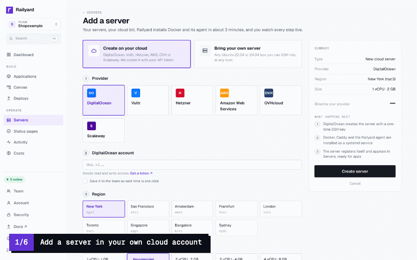This screenshot has height=260, width=417.
Task: Select the San Francisco sfo3 region
Action: pos(148,209)
